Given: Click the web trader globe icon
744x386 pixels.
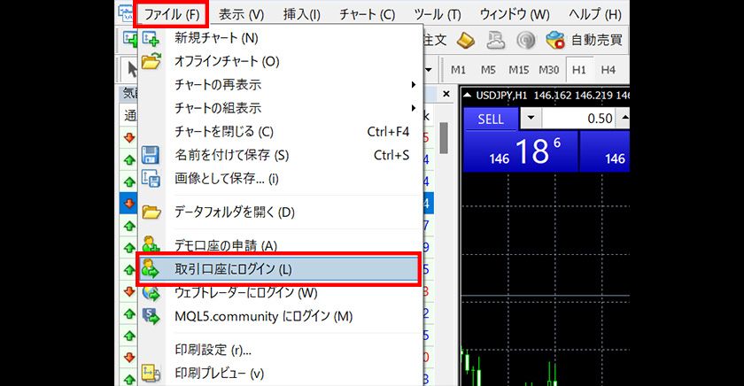Looking at the screenshot, I should (151, 294).
